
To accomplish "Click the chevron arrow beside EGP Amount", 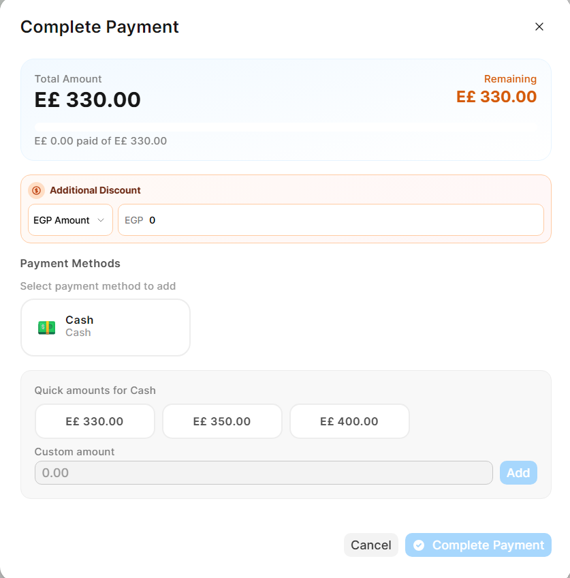I will (101, 220).
